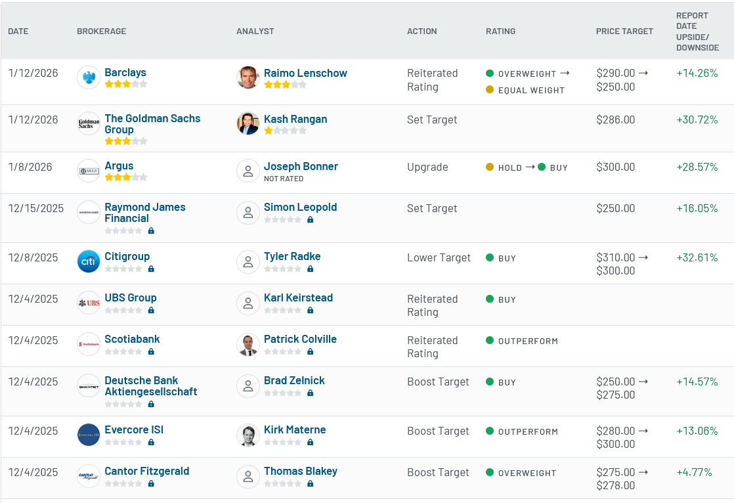This screenshot has height=503, width=734.
Task: Click the Argus logo icon
Action: (x=89, y=171)
